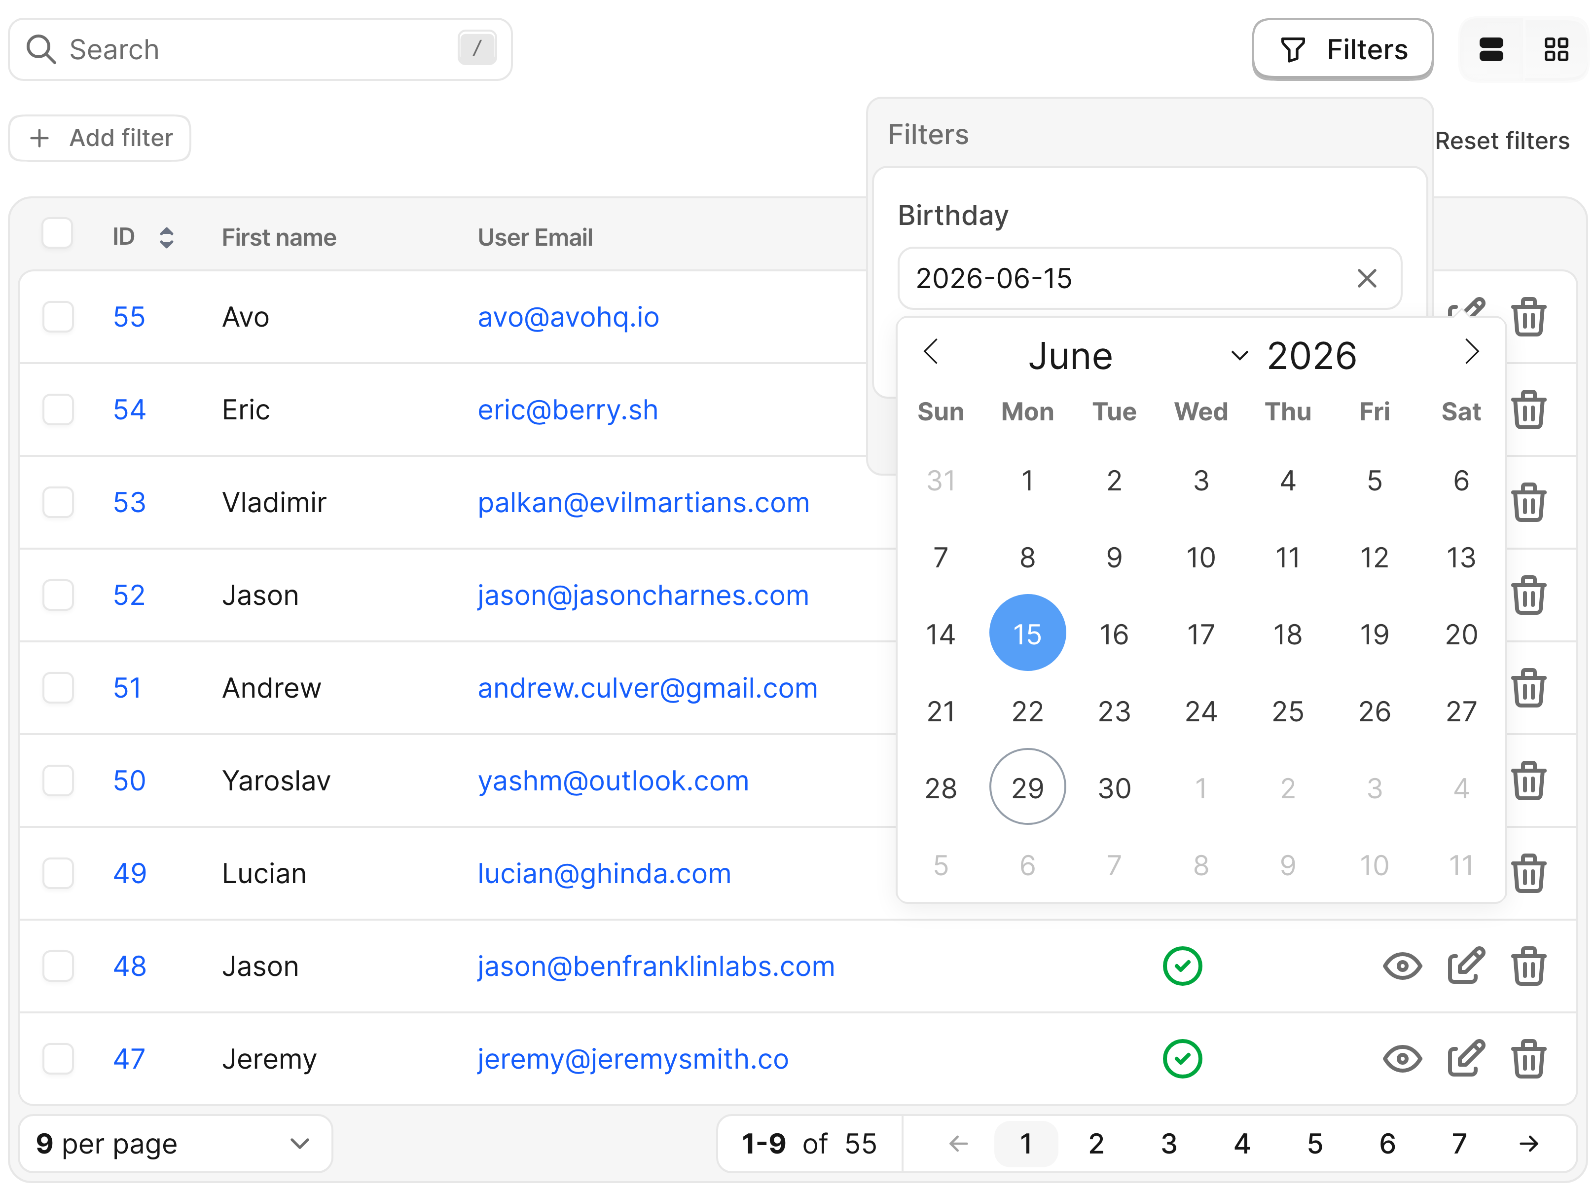This screenshot has height=1191, width=1596.
Task: Open user ID 54 link
Action: [x=129, y=409]
